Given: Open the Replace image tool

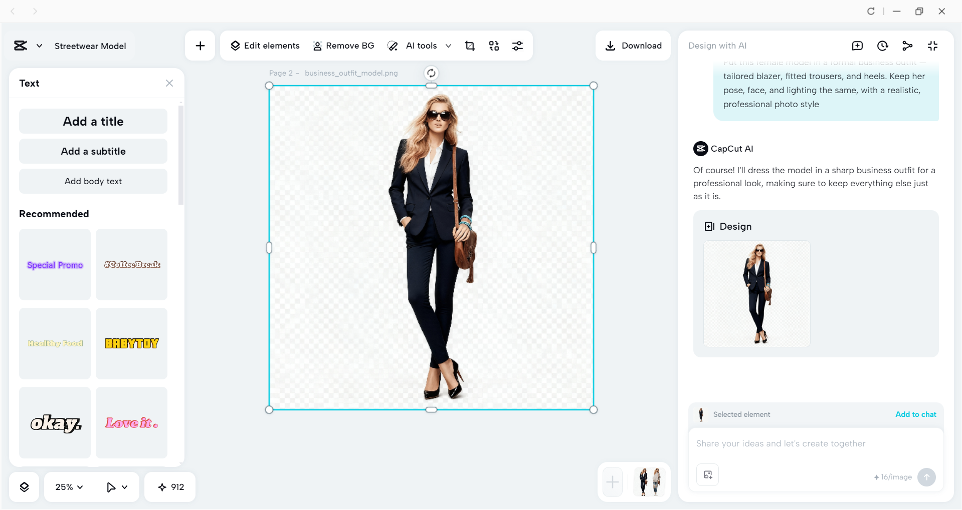Looking at the screenshot, I should point(494,46).
